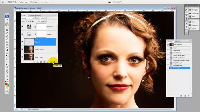Select the Pen tool
Screen dimensions: 200x112
[7, 59]
